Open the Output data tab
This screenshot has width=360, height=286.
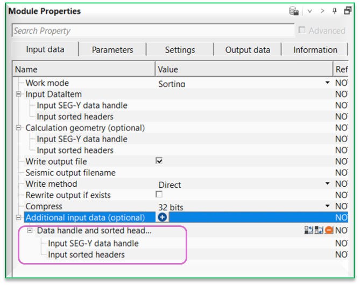(x=248, y=50)
